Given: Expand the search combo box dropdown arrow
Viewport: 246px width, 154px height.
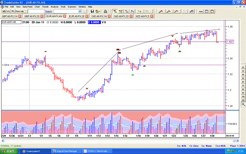Looking at the screenshot, I should (80, 11).
